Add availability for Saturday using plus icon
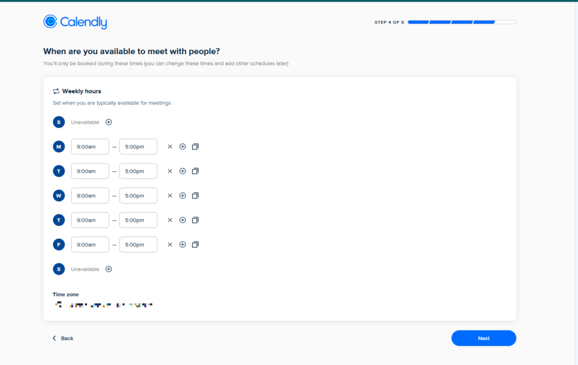 [109, 269]
